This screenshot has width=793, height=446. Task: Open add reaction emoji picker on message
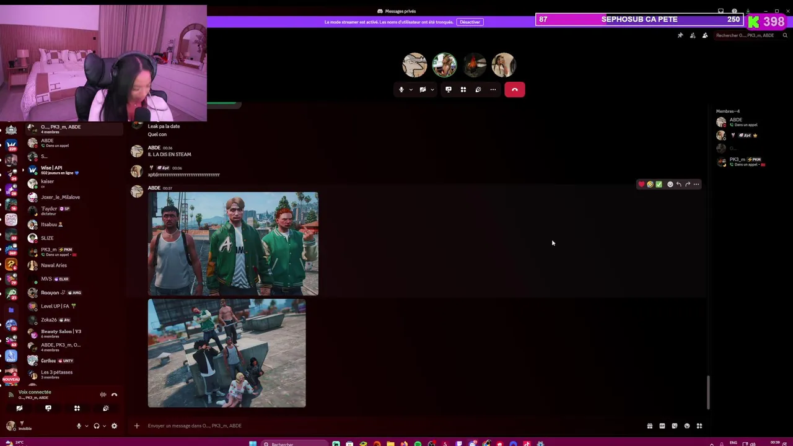tap(670, 184)
